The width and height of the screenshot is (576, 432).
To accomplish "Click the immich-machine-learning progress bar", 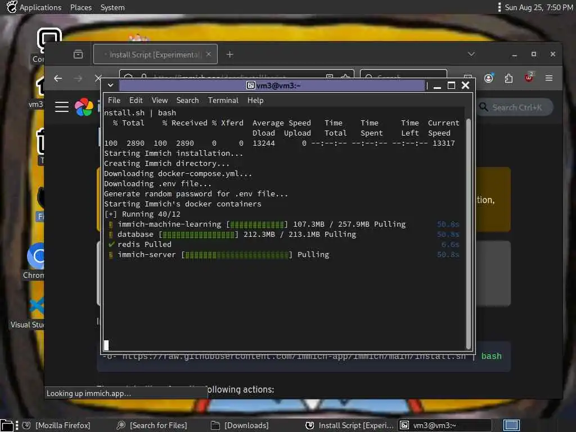I will (x=256, y=224).
